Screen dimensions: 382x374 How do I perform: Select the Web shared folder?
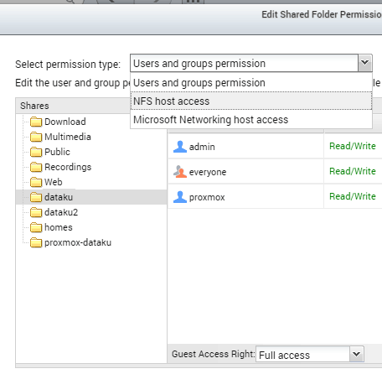click(x=53, y=182)
